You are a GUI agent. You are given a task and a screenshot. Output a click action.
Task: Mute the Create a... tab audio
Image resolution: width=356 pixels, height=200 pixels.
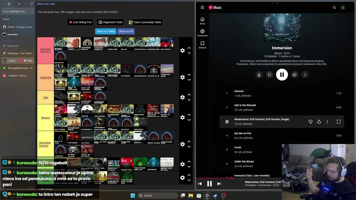25,61
